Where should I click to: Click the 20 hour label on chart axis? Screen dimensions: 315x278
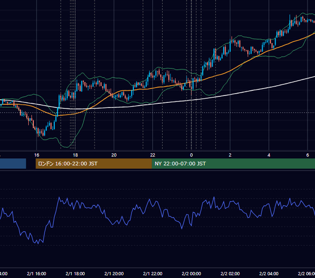114,155
